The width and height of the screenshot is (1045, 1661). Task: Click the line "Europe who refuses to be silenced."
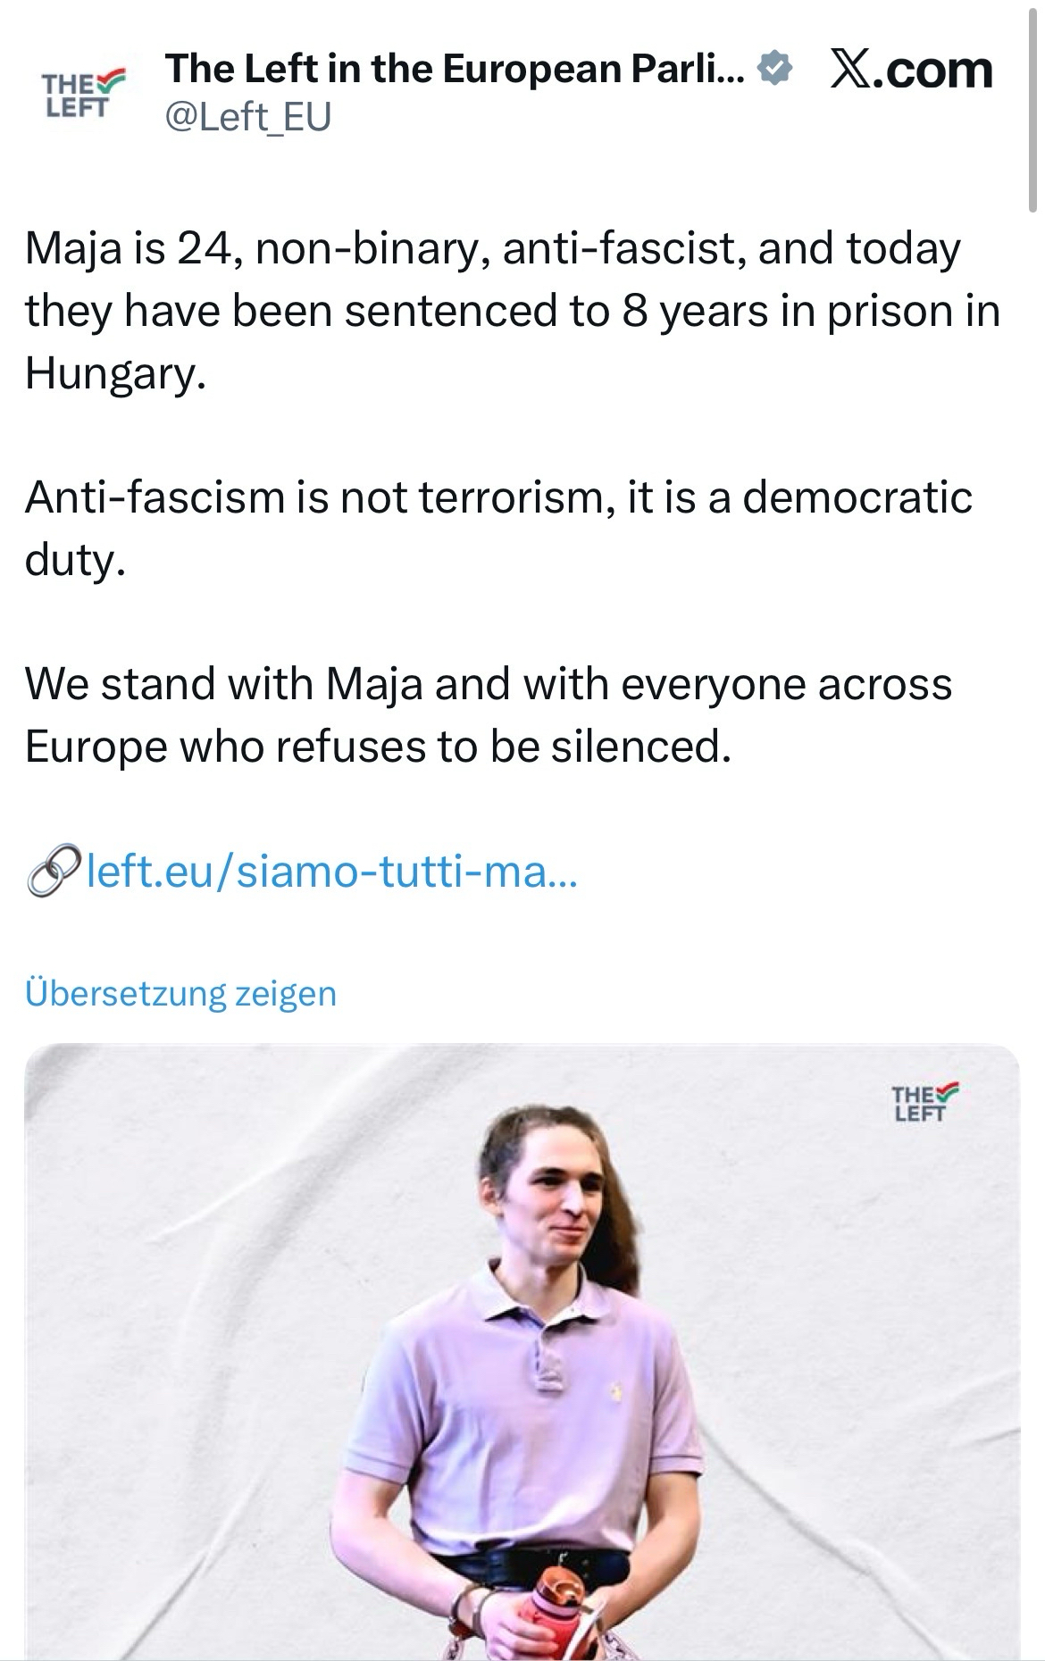point(379,747)
